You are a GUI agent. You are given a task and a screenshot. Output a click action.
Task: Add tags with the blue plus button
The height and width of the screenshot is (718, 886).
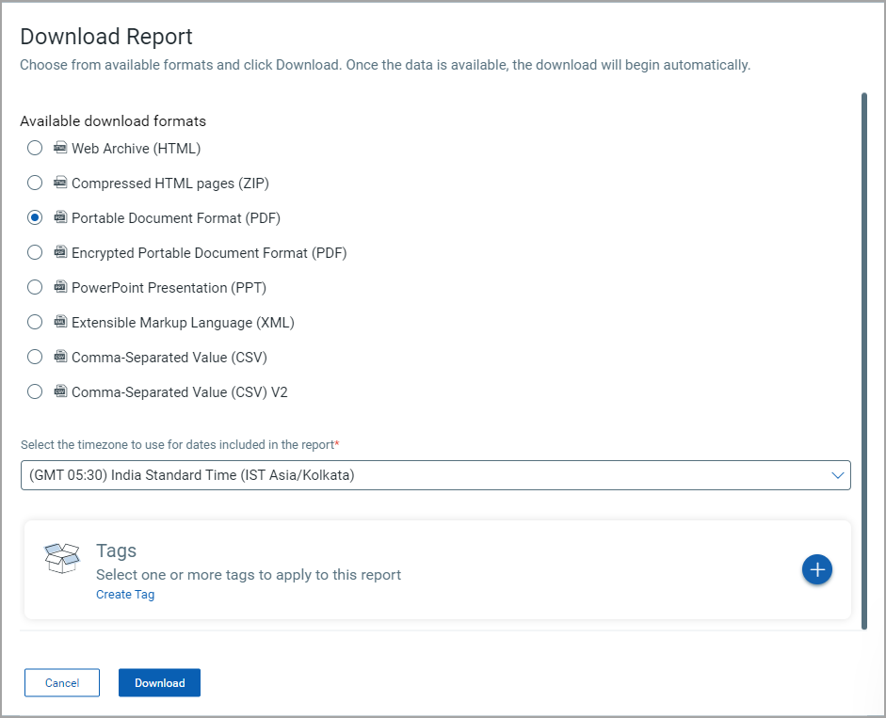pos(816,569)
